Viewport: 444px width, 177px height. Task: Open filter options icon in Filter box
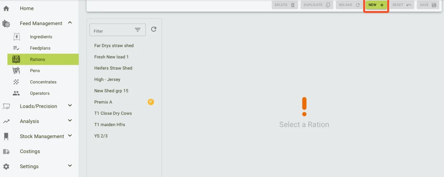pyautogui.click(x=138, y=30)
